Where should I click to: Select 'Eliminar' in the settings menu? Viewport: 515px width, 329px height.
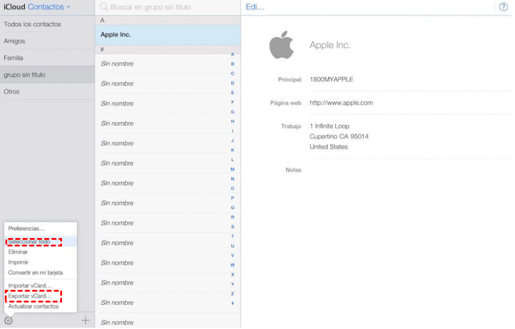click(x=18, y=252)
